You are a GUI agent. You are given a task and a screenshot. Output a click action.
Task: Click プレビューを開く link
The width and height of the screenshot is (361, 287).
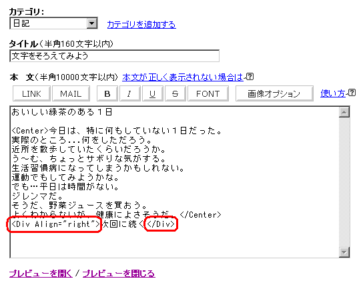click(41, 274)
